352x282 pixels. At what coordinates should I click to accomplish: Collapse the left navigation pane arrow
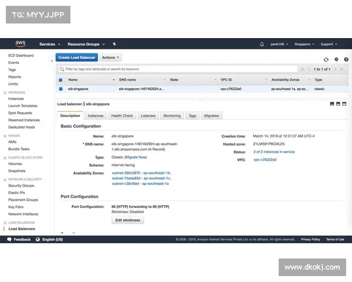tap(52, 61)
